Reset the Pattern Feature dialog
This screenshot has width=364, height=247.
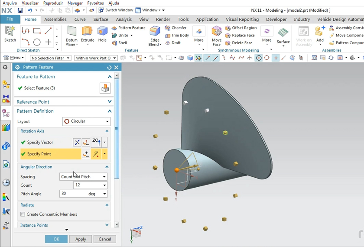[x=109, y=68]
